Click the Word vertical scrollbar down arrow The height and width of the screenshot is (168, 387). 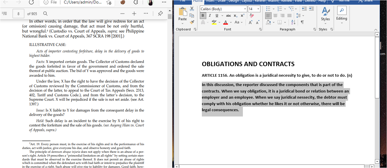[x=377, y=161]
